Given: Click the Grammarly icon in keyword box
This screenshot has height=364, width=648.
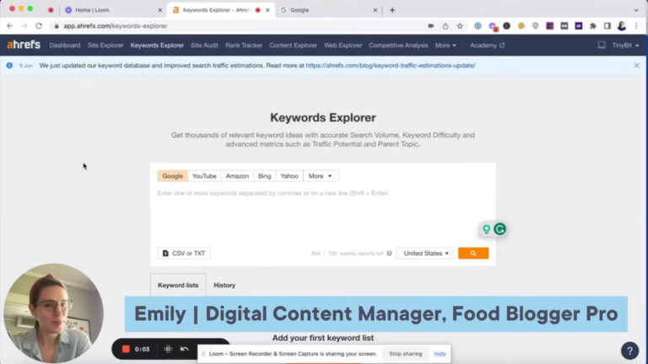Looking at the screenshot, I should pyautogui.click(x=500, y=229).
